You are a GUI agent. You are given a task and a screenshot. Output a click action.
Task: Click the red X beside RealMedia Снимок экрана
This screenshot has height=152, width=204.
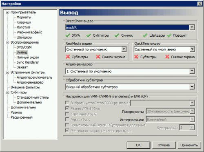pyautogui.click(x=98, y=57)
